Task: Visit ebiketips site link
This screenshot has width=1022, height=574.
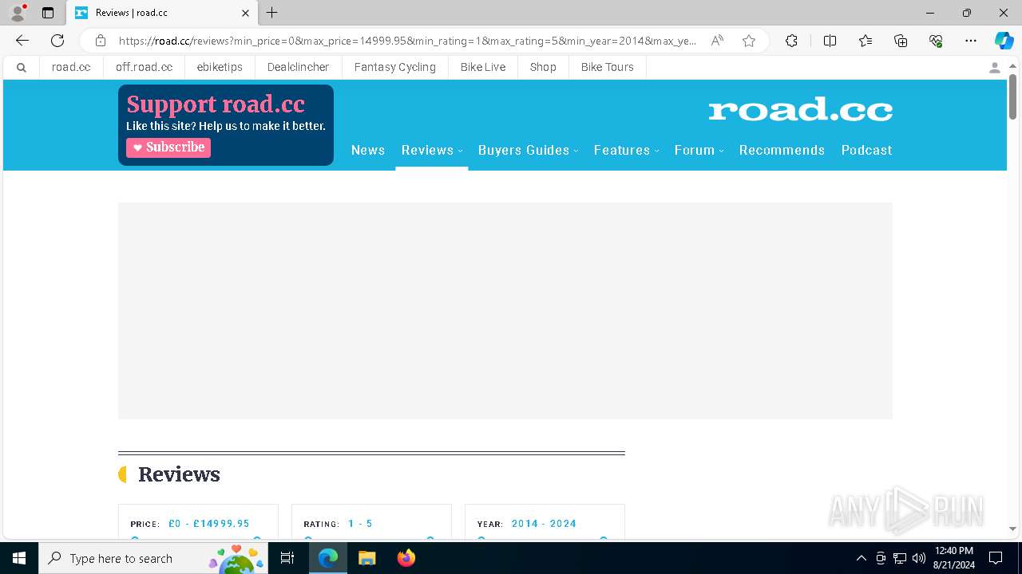Action: 220,68
